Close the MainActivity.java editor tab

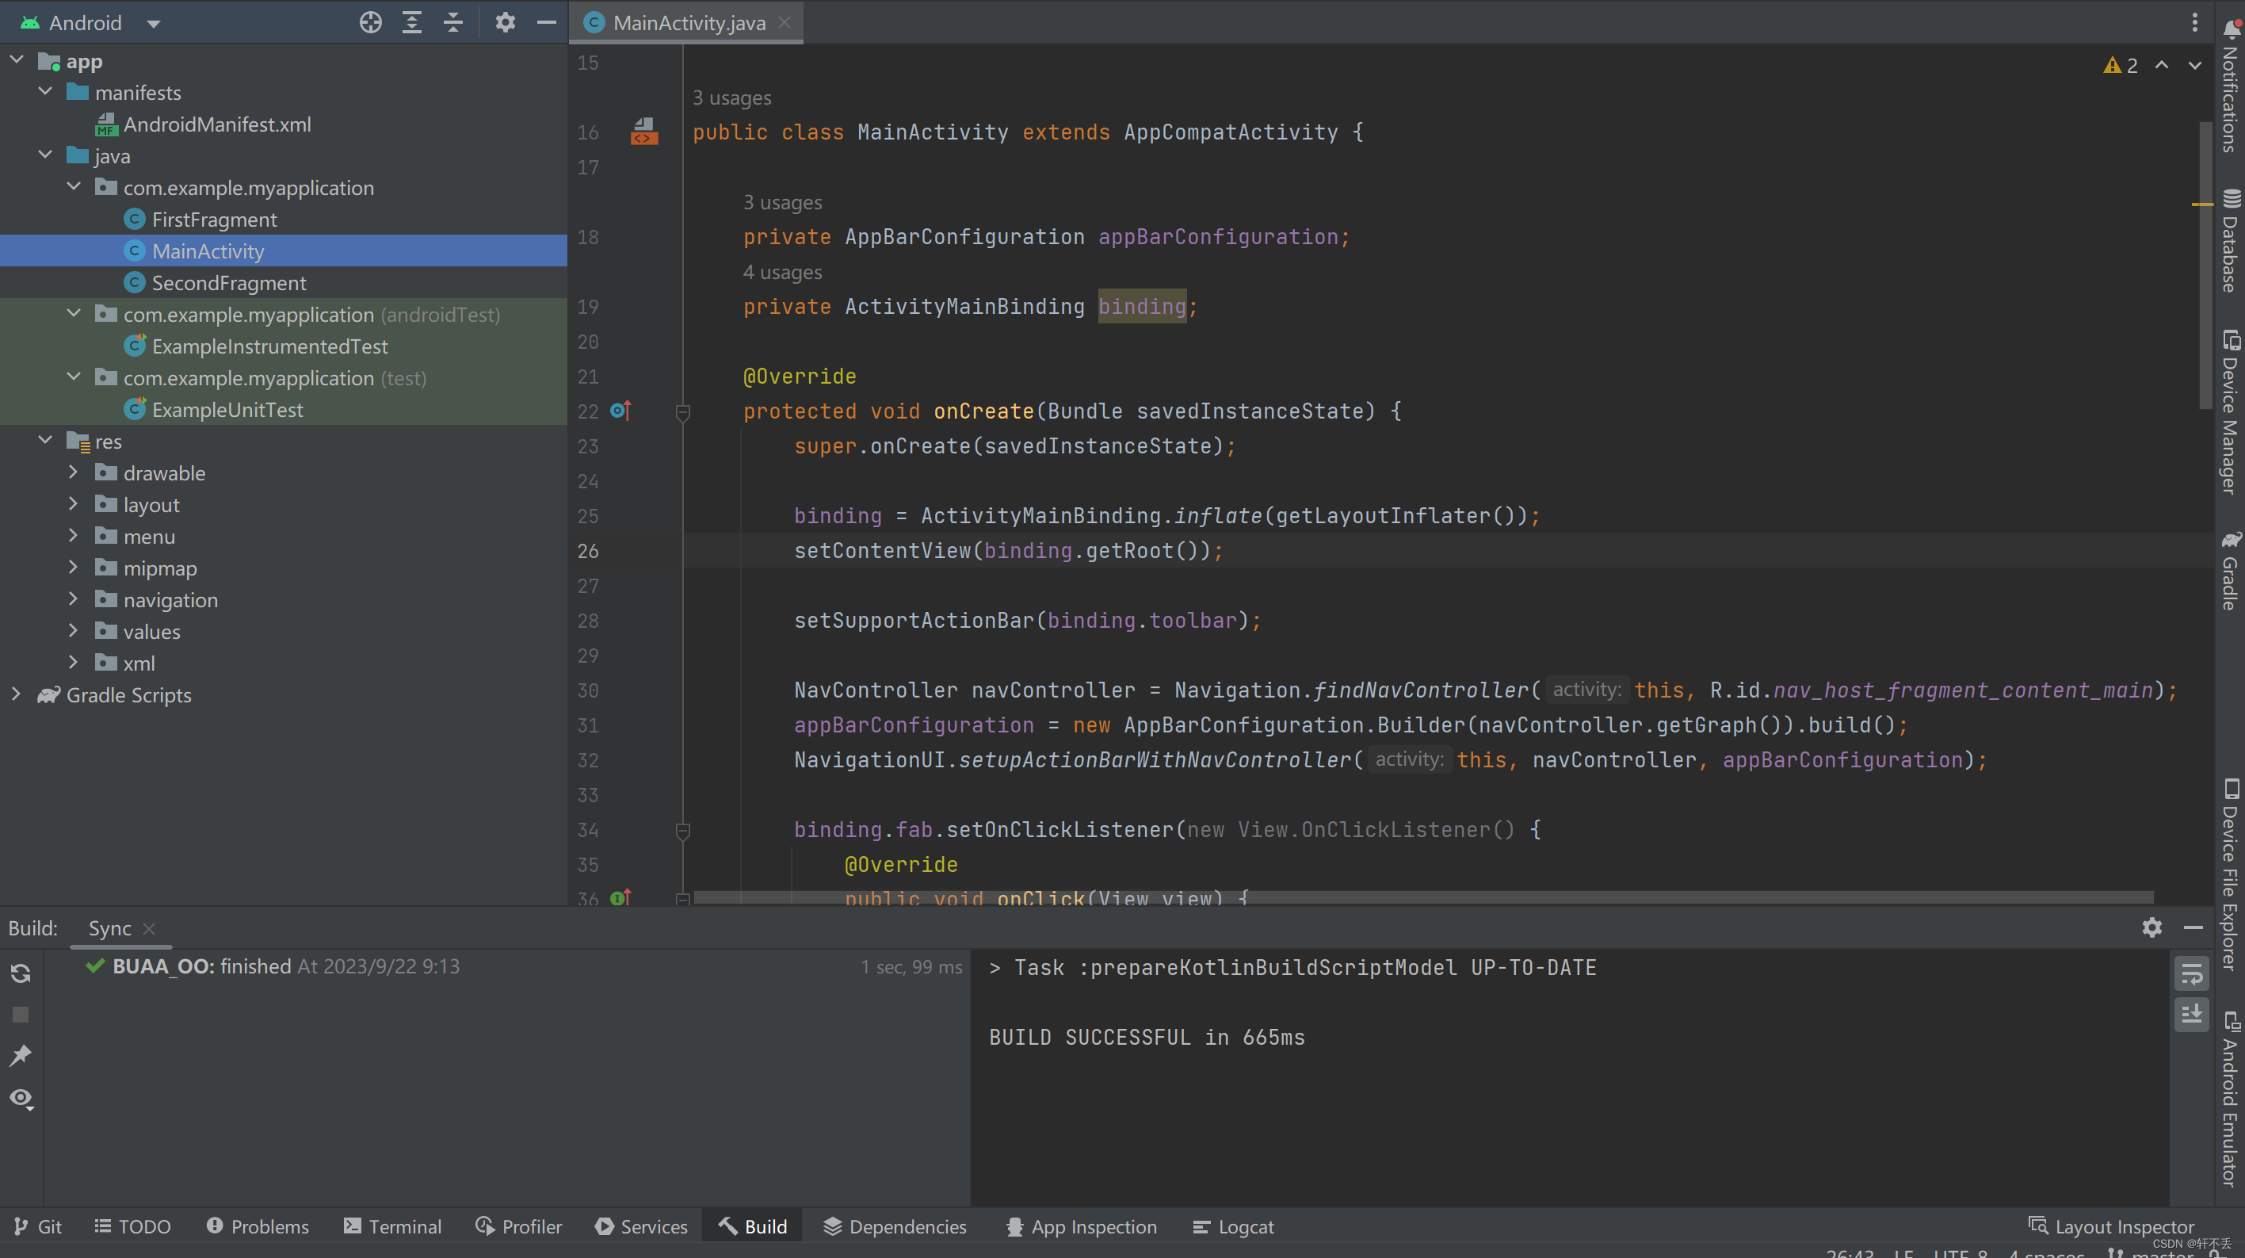[x=785, y=23]
